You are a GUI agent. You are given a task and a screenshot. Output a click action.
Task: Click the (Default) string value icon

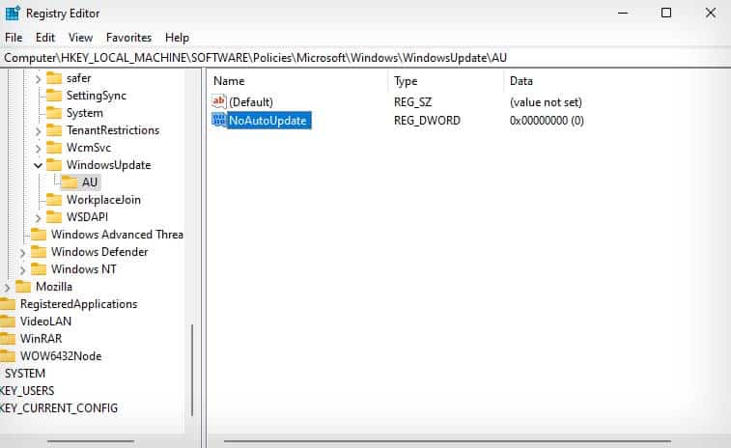(x=218, y=101)
